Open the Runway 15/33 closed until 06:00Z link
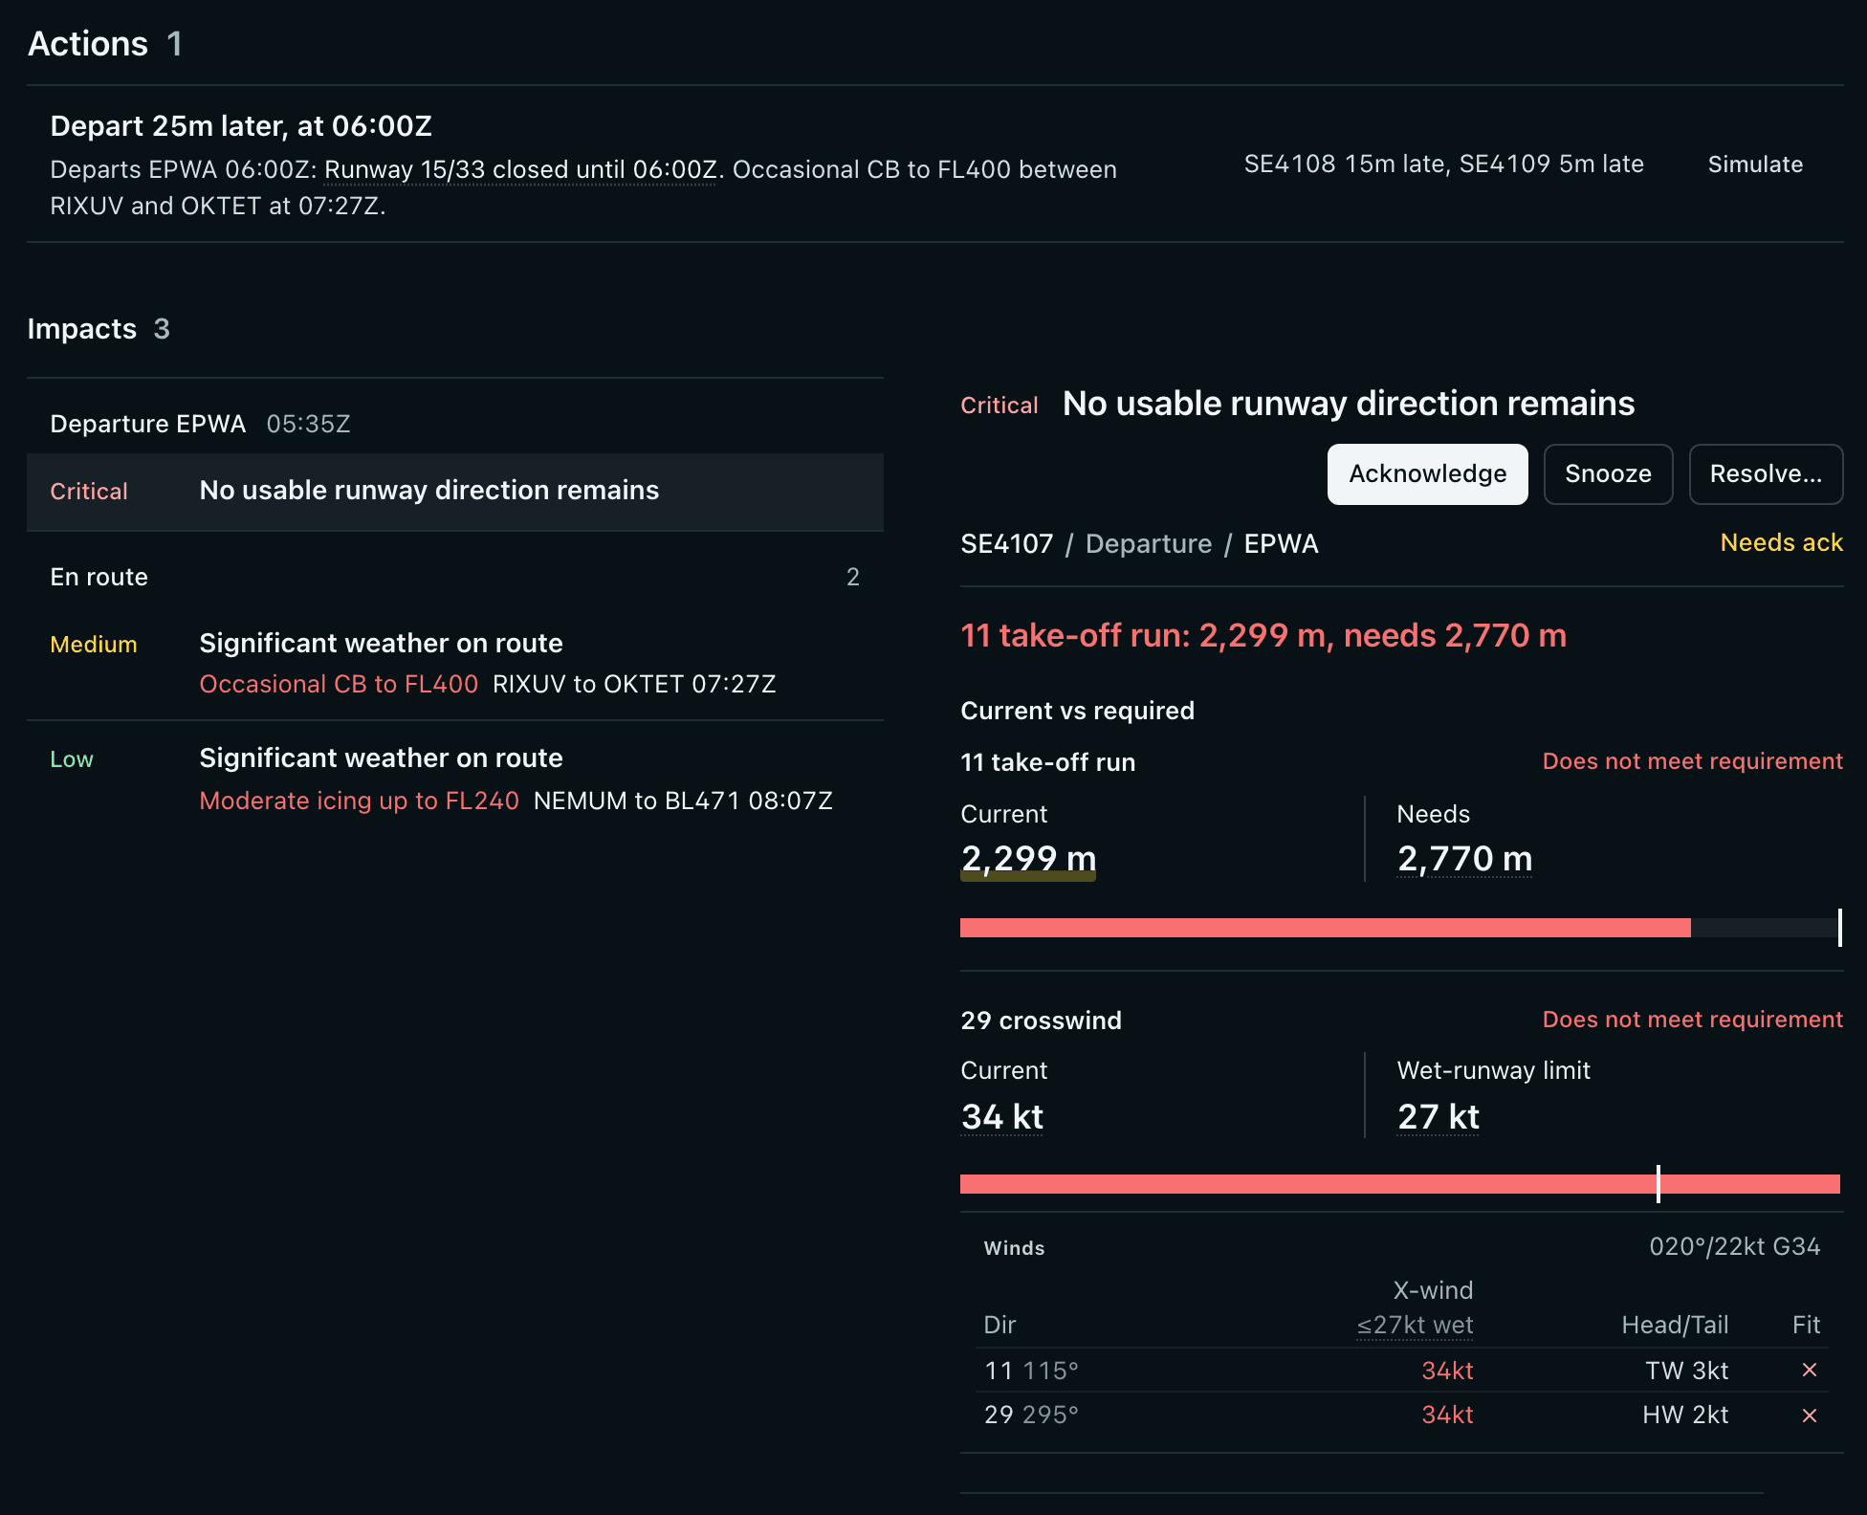 pos(520,169)
